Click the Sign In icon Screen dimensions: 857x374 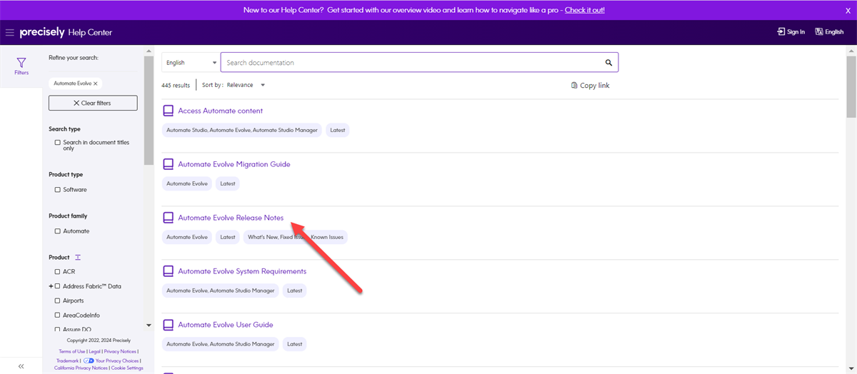[781, 32]
